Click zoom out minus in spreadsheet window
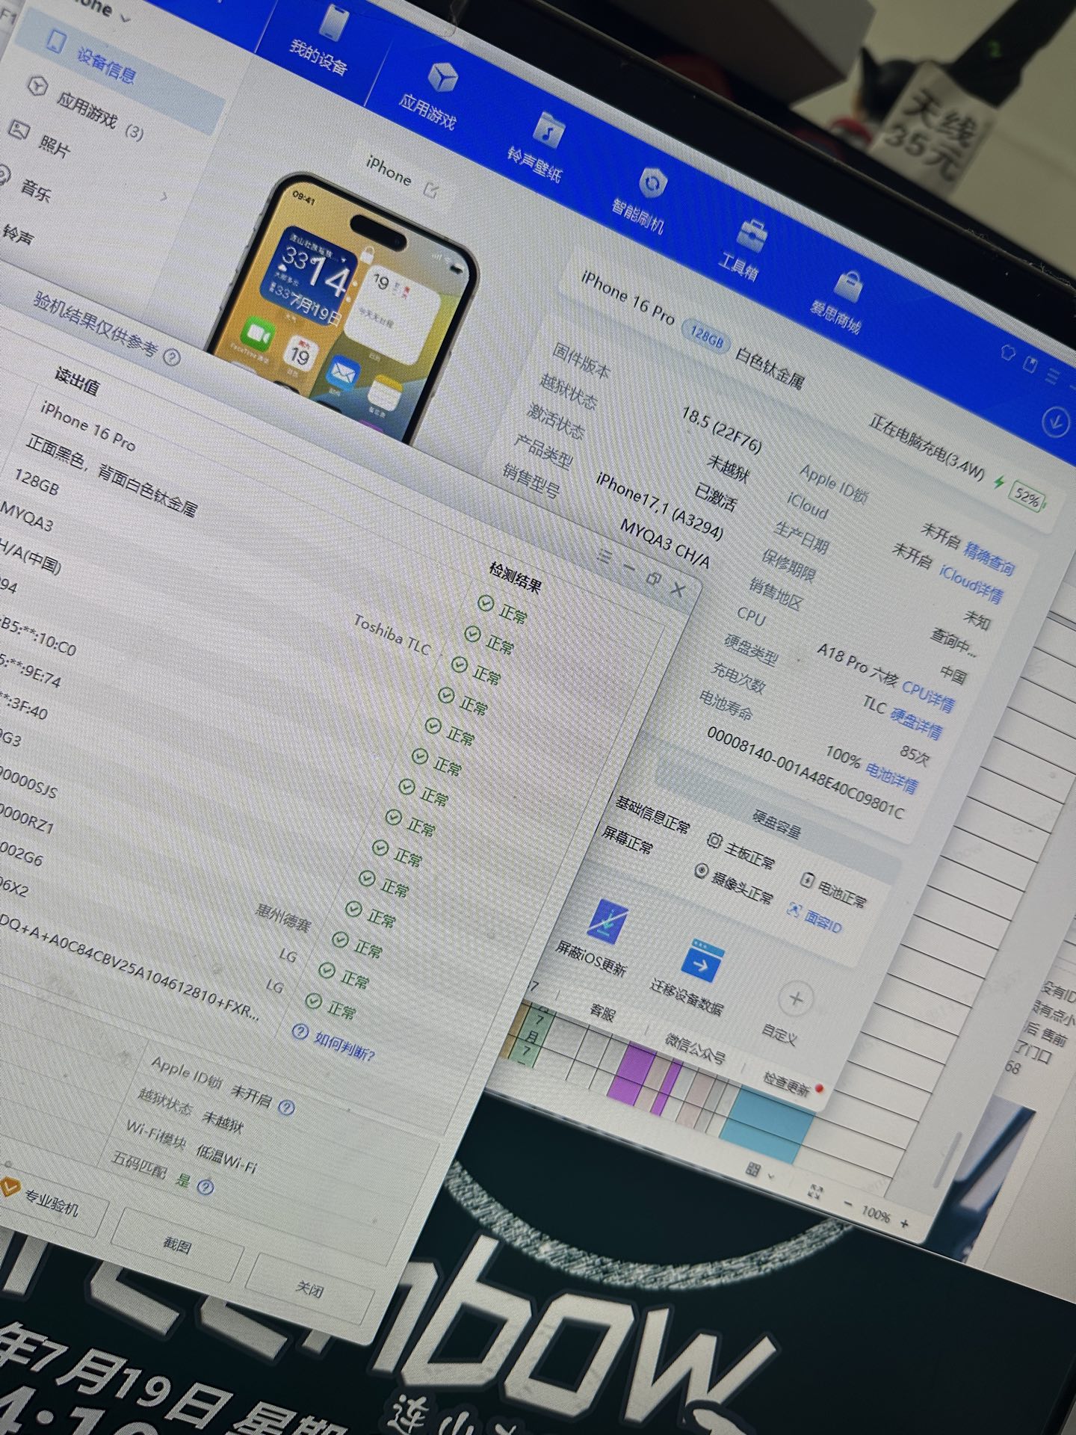 tap(847, 1204)
